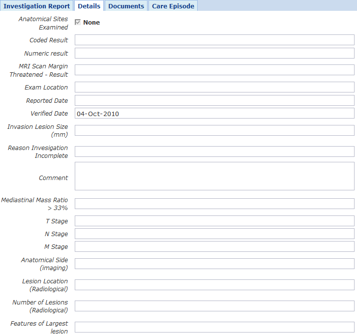Open the Investigation Report tab

[x=37, y=6]
